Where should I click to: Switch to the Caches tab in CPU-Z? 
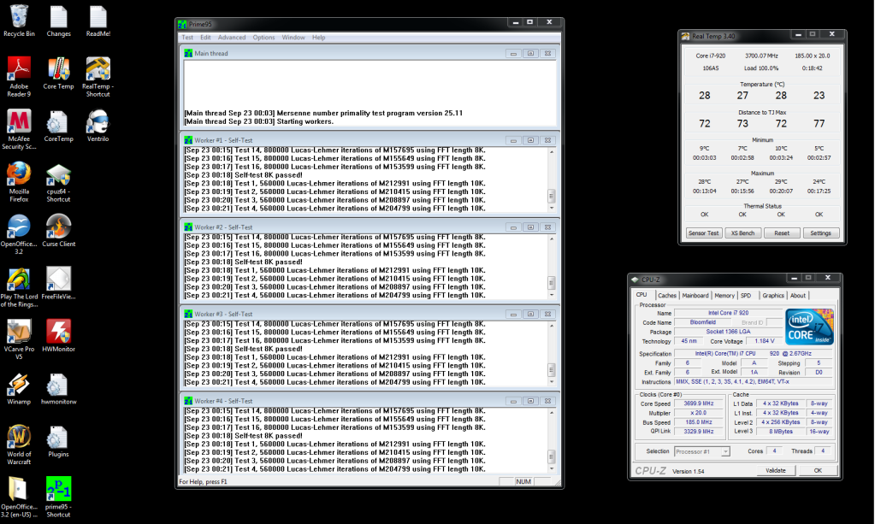pyautogui.click(x=667, y=296)
